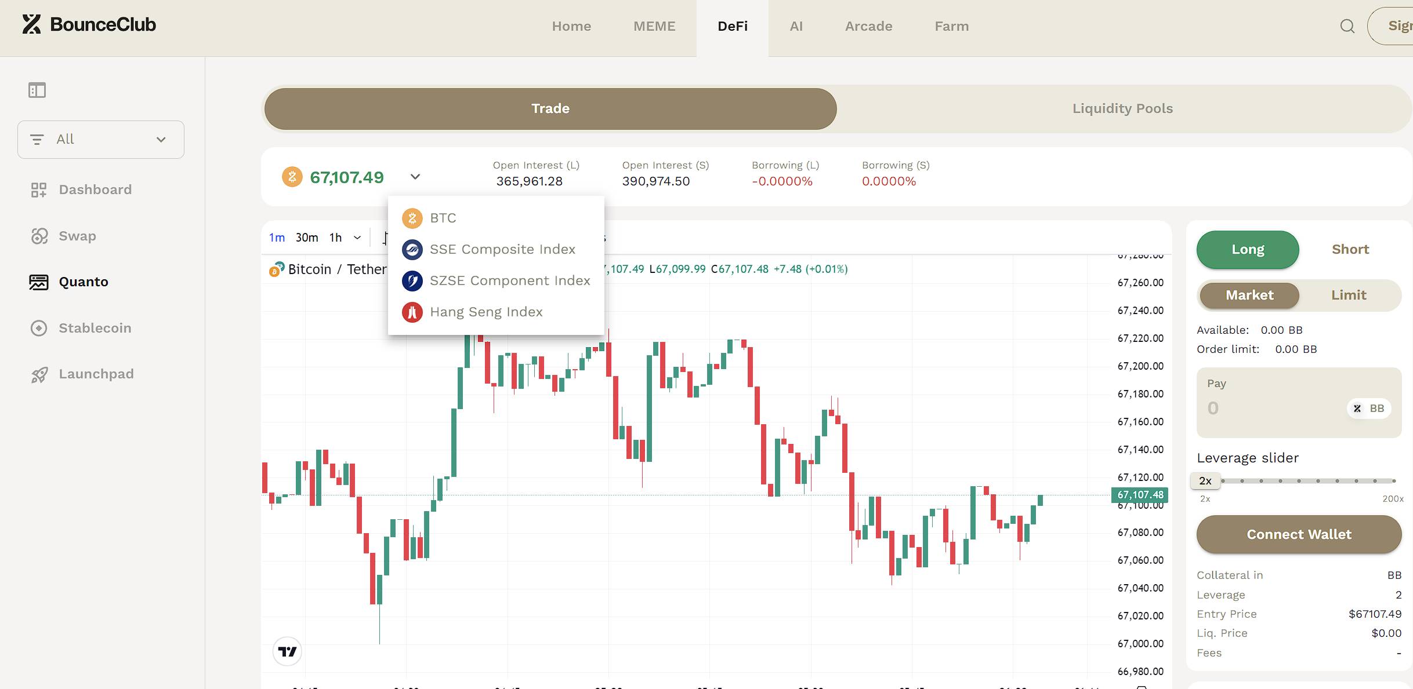Viewport: 1413px width, 689px height.
Task: Switch to Short position direction
Action: (x=1350, y=249)
